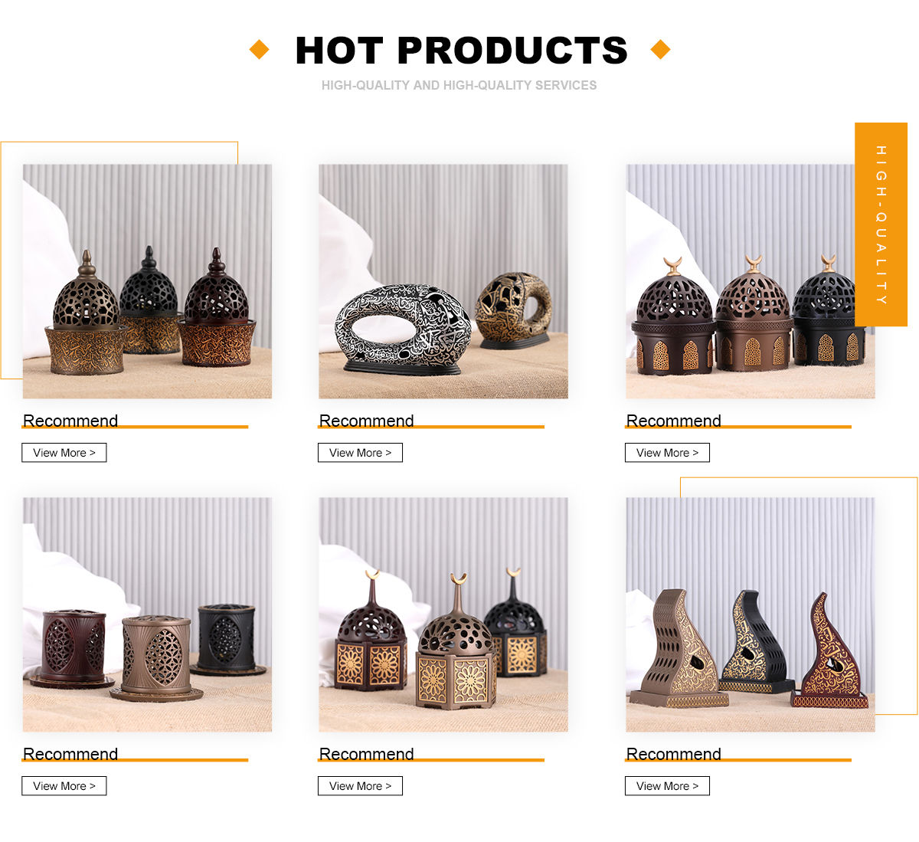Click View More under hexagonal lantern burners

click(x=360, y=786)
